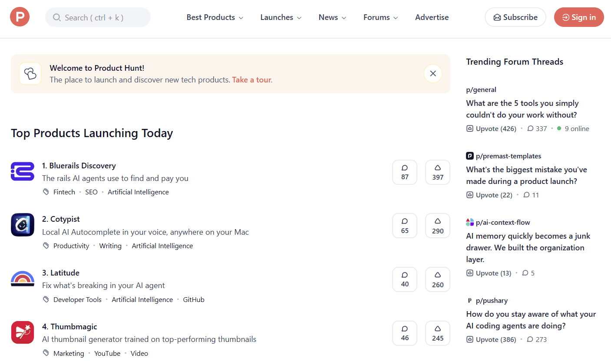This screenshot has height=361, width=611.
Task: Open Thumbmagic comments button (46)
Action: (405, 333)
